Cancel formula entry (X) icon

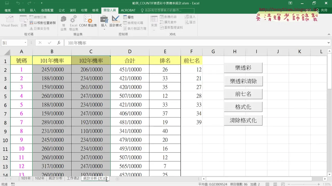40,43
